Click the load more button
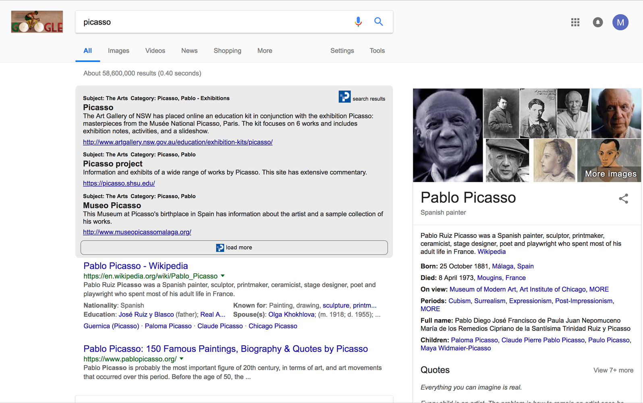 tap(234, 247)
